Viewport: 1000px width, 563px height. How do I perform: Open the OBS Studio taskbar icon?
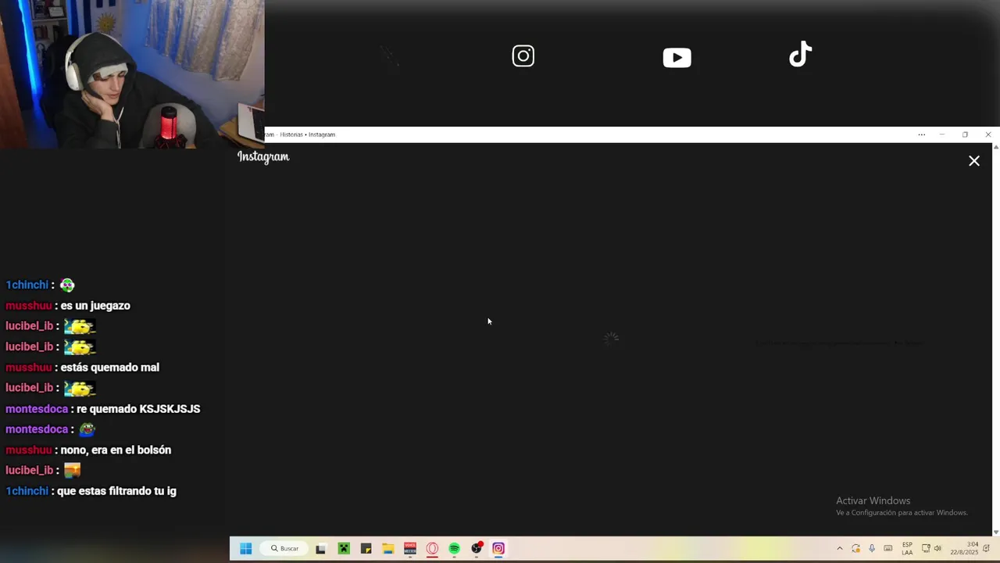(477, 549)
